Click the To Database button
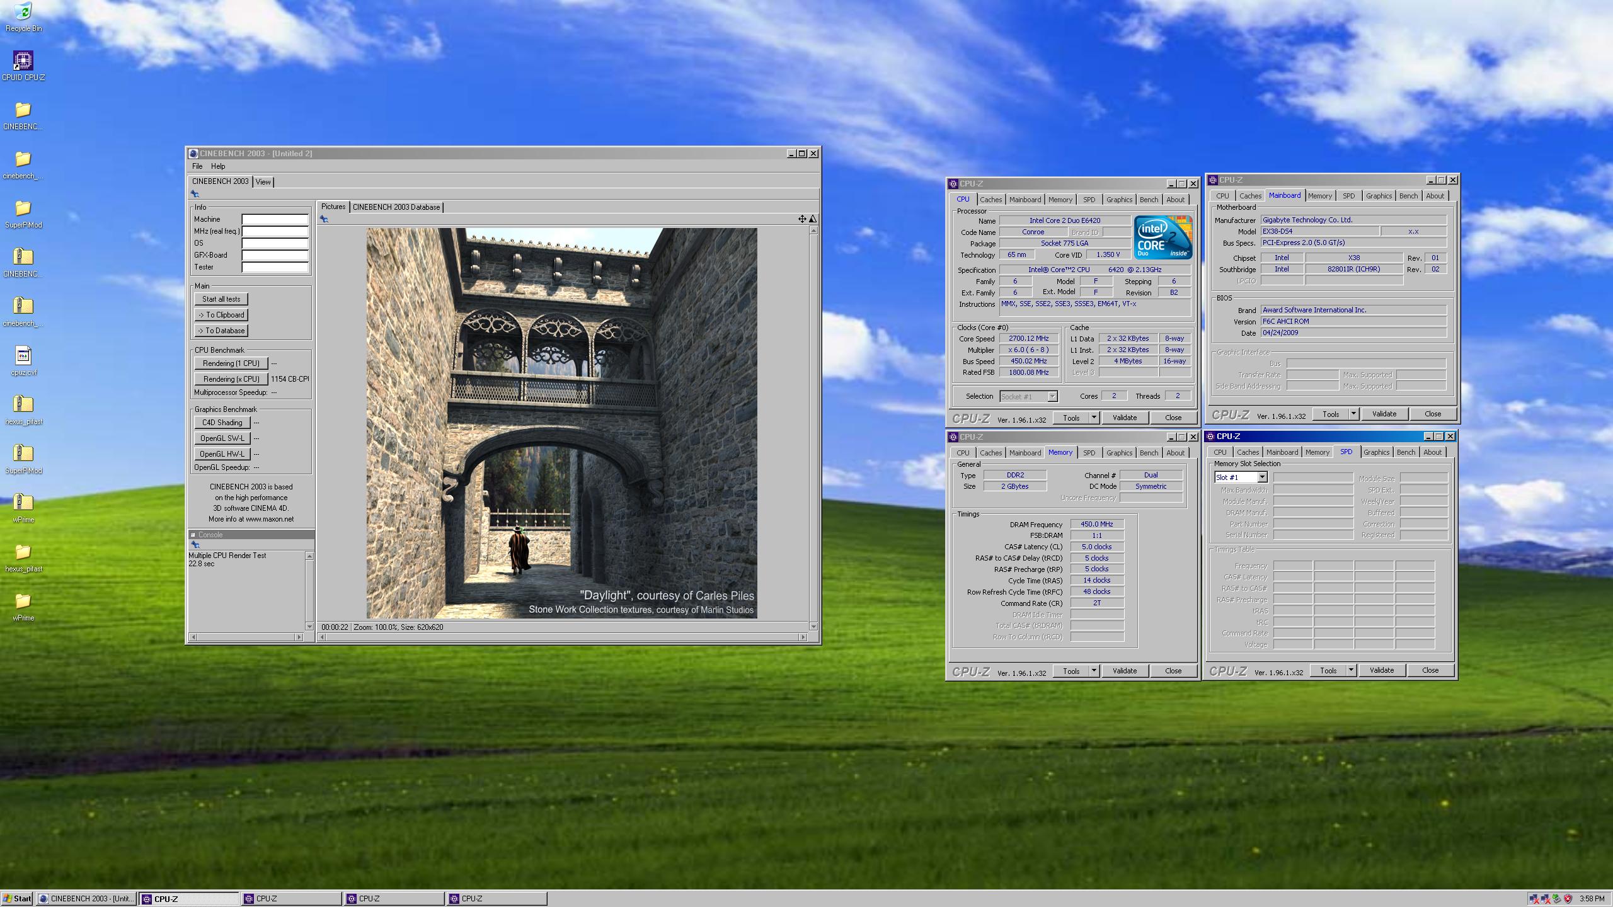1613x907 pixels. [x=221, y=331]
